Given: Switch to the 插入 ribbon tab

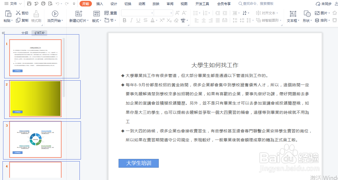Looking at the screenshot, I should pyautogui.click(x=99, y=4).
